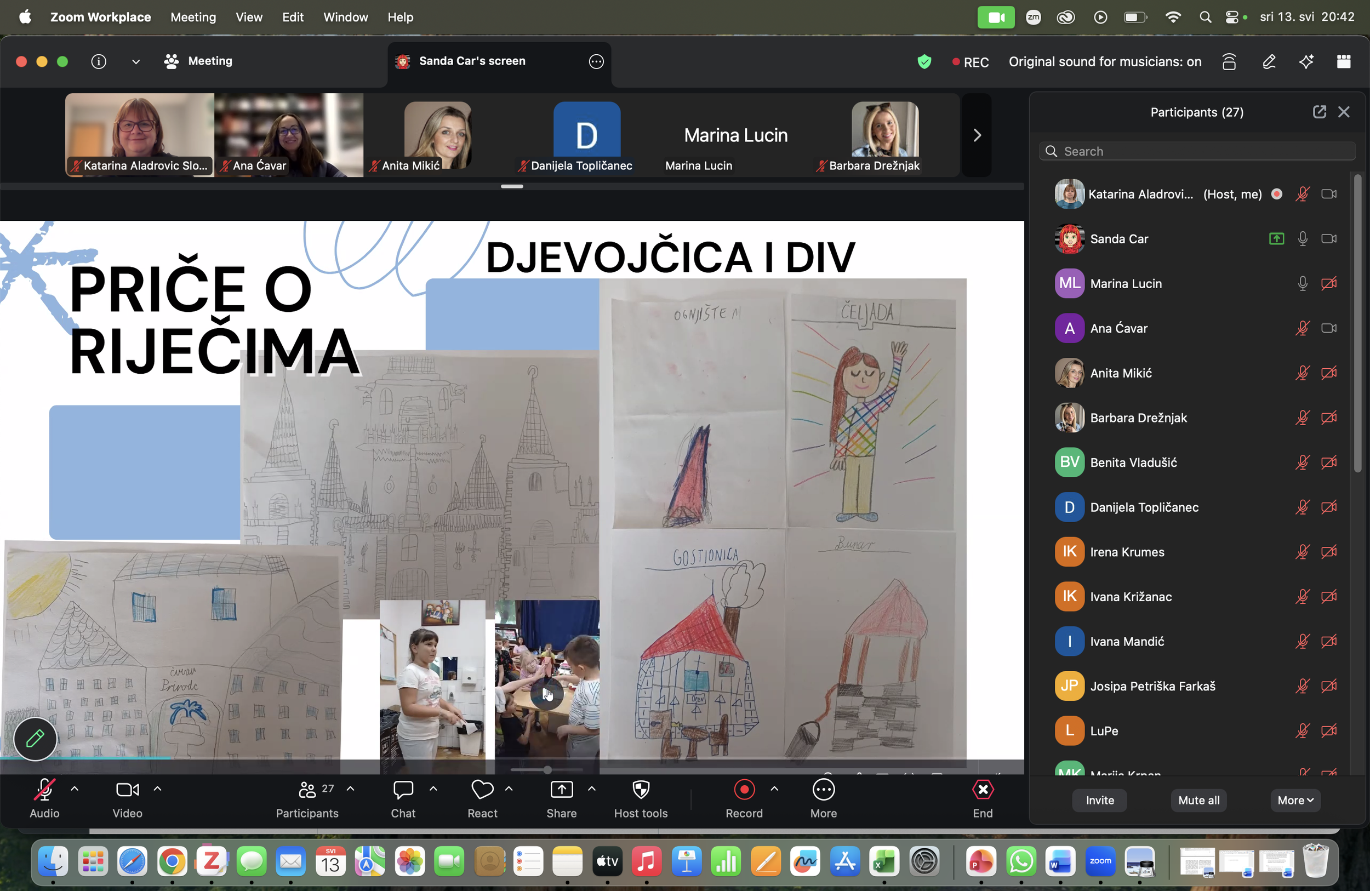
Task: Expand the React options arrow
Action: pyautogui.click(x=509, y=789)
